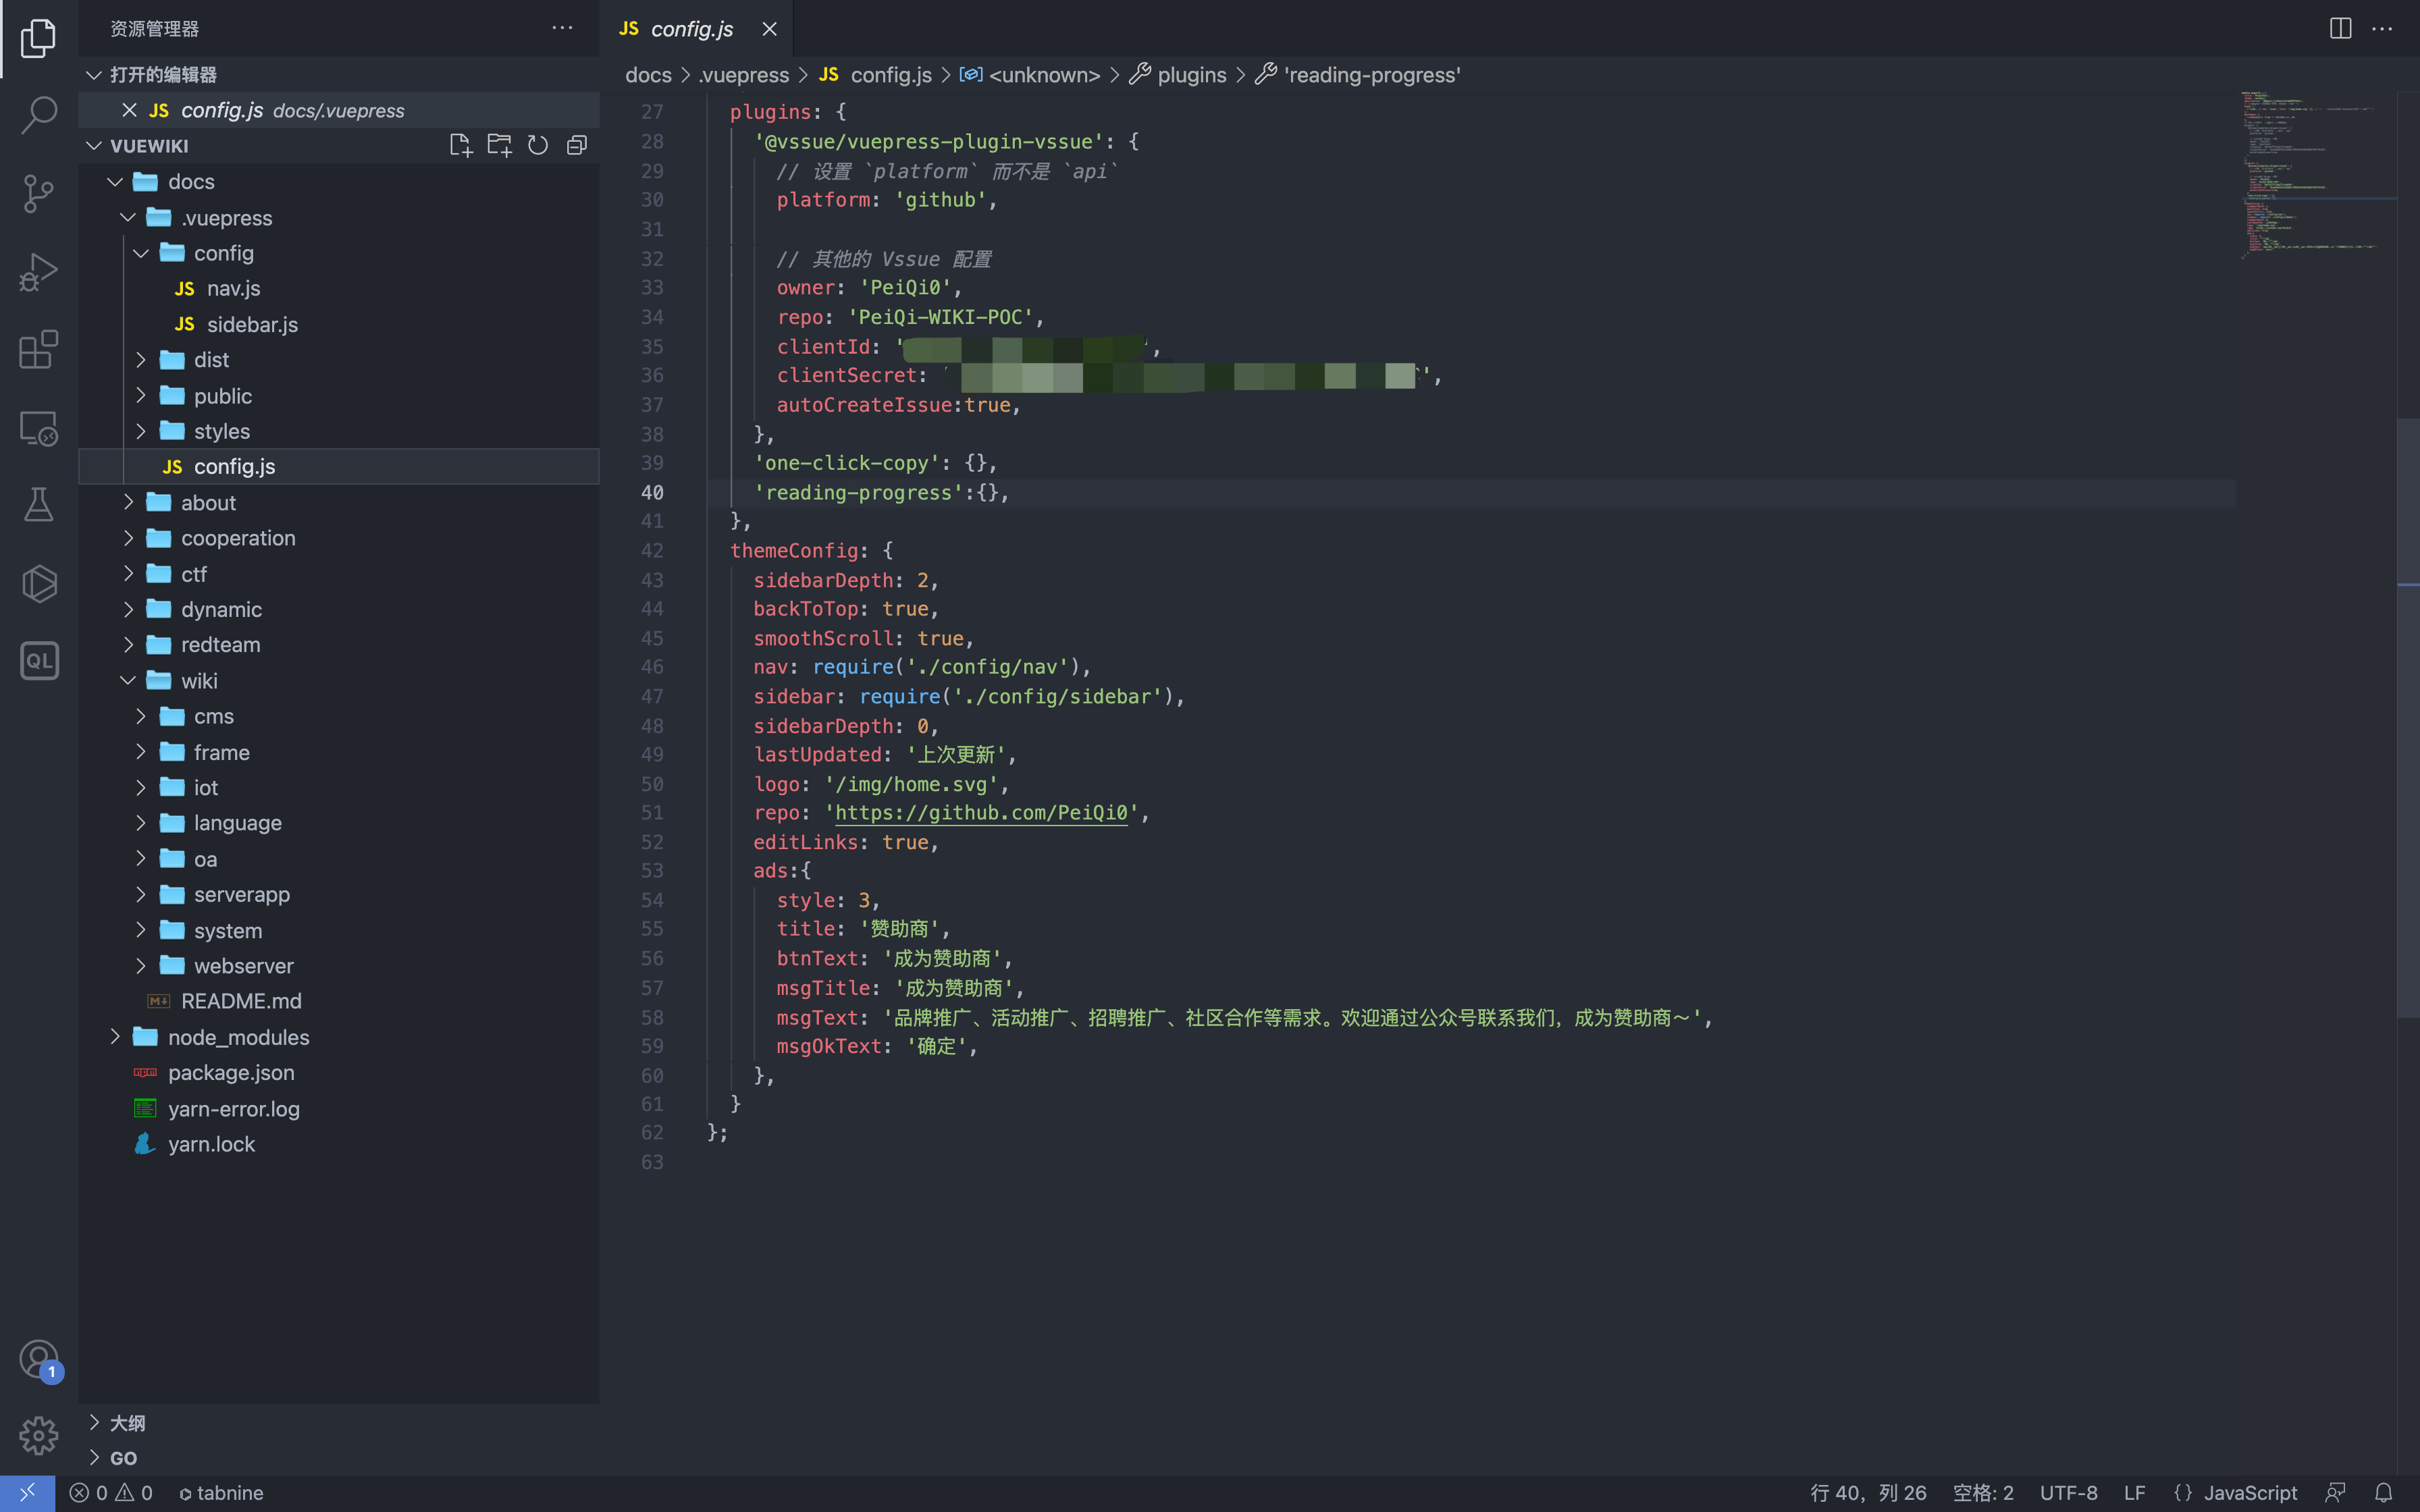Click the New File icon in VUEWIKI header
Image resolution: width=2420 pixels, height=1512 pixels.
coord(460,146)
